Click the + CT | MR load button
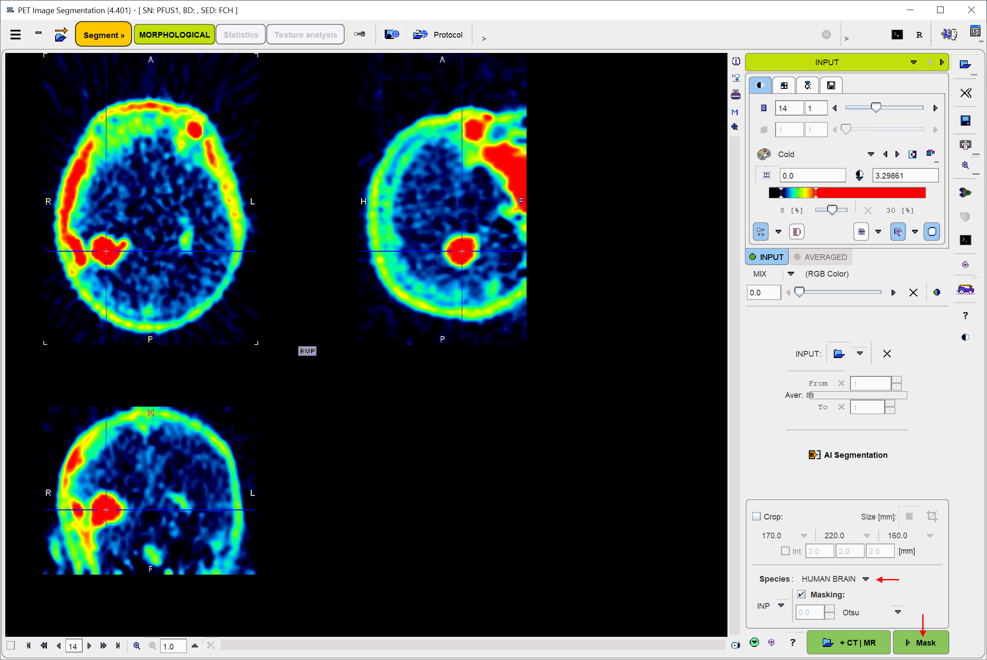Viewport: 987px width, 660px height. pyautogui.click(x=848, y=642)
